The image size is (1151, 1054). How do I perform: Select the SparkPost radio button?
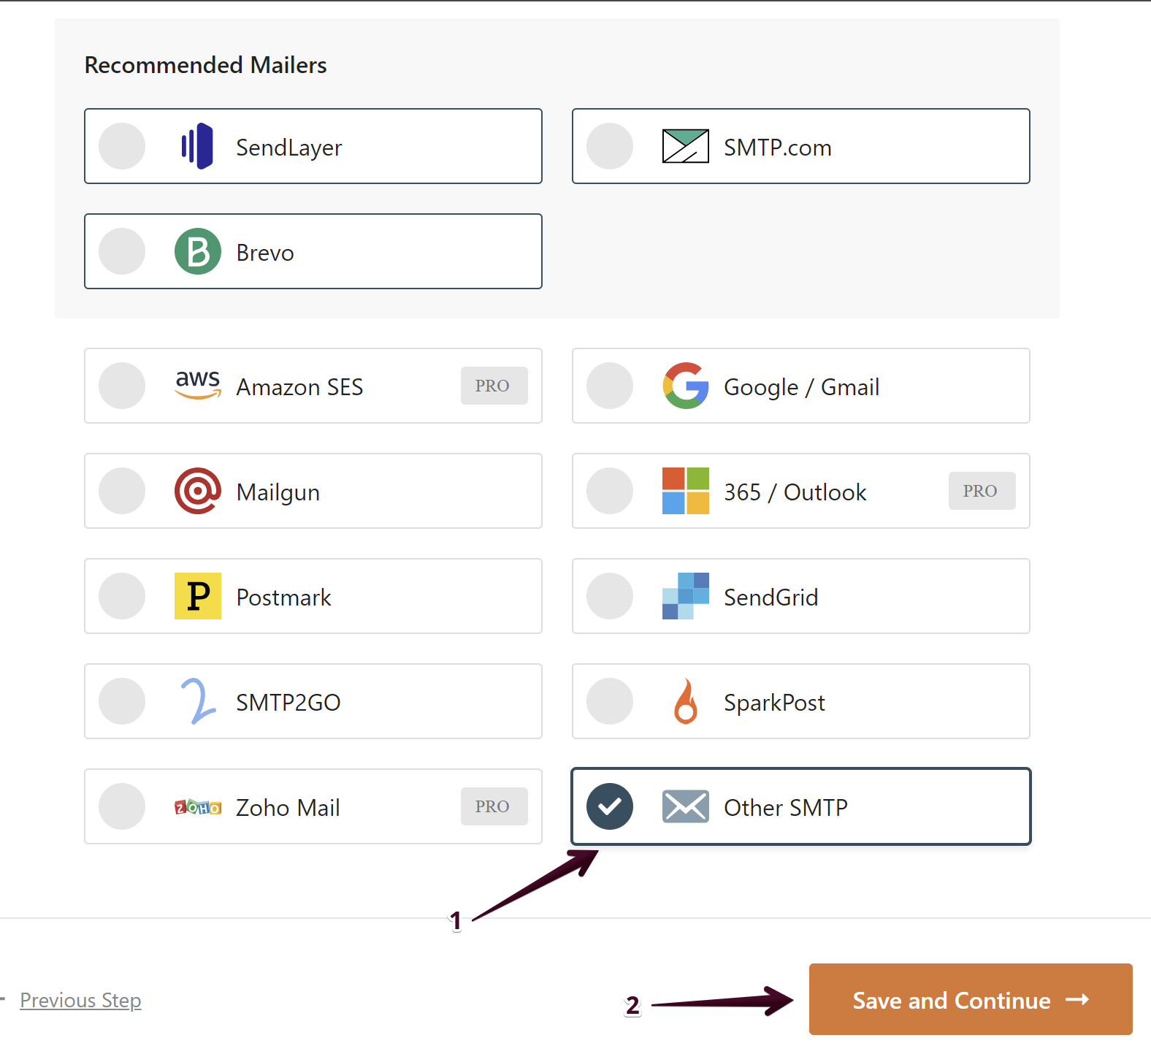tap(610, 701)
